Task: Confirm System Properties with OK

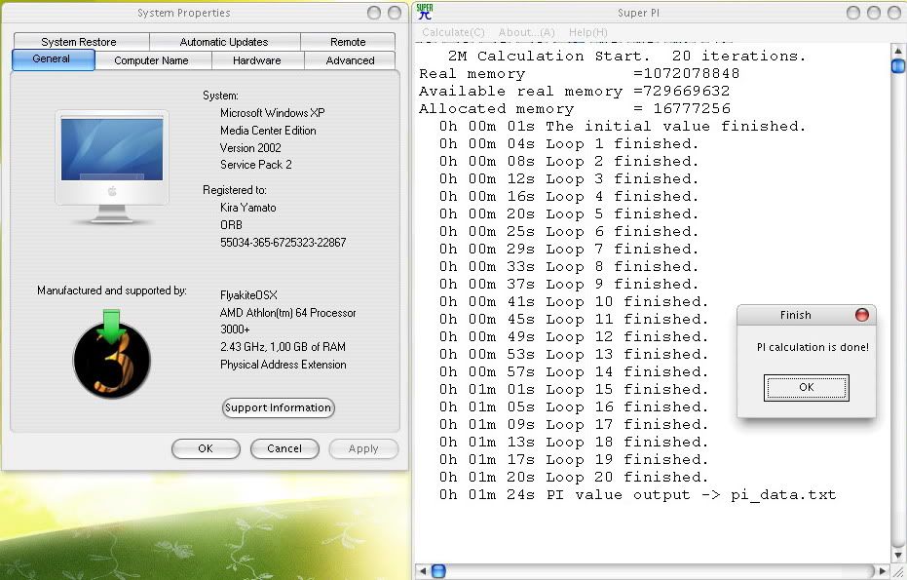Action: tap(205, 448)
